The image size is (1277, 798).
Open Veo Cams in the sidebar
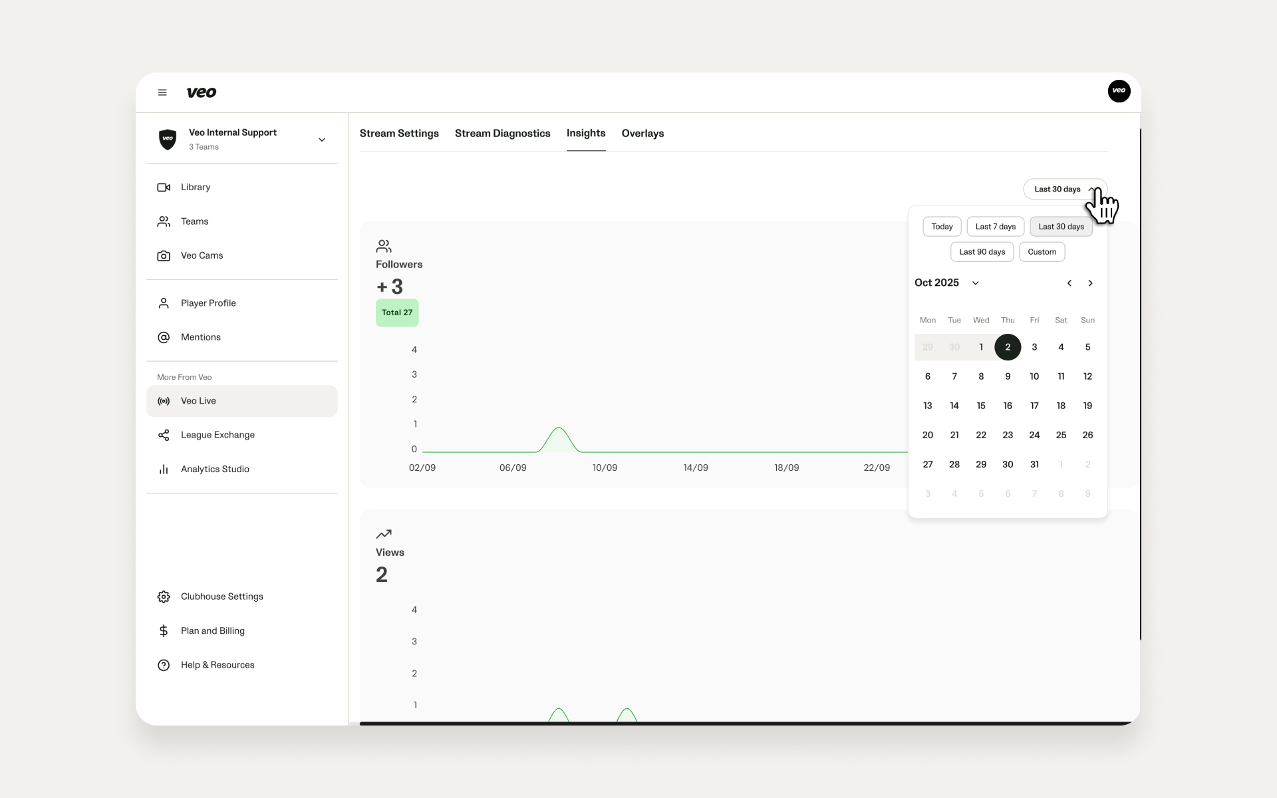[x=242, y=255]
